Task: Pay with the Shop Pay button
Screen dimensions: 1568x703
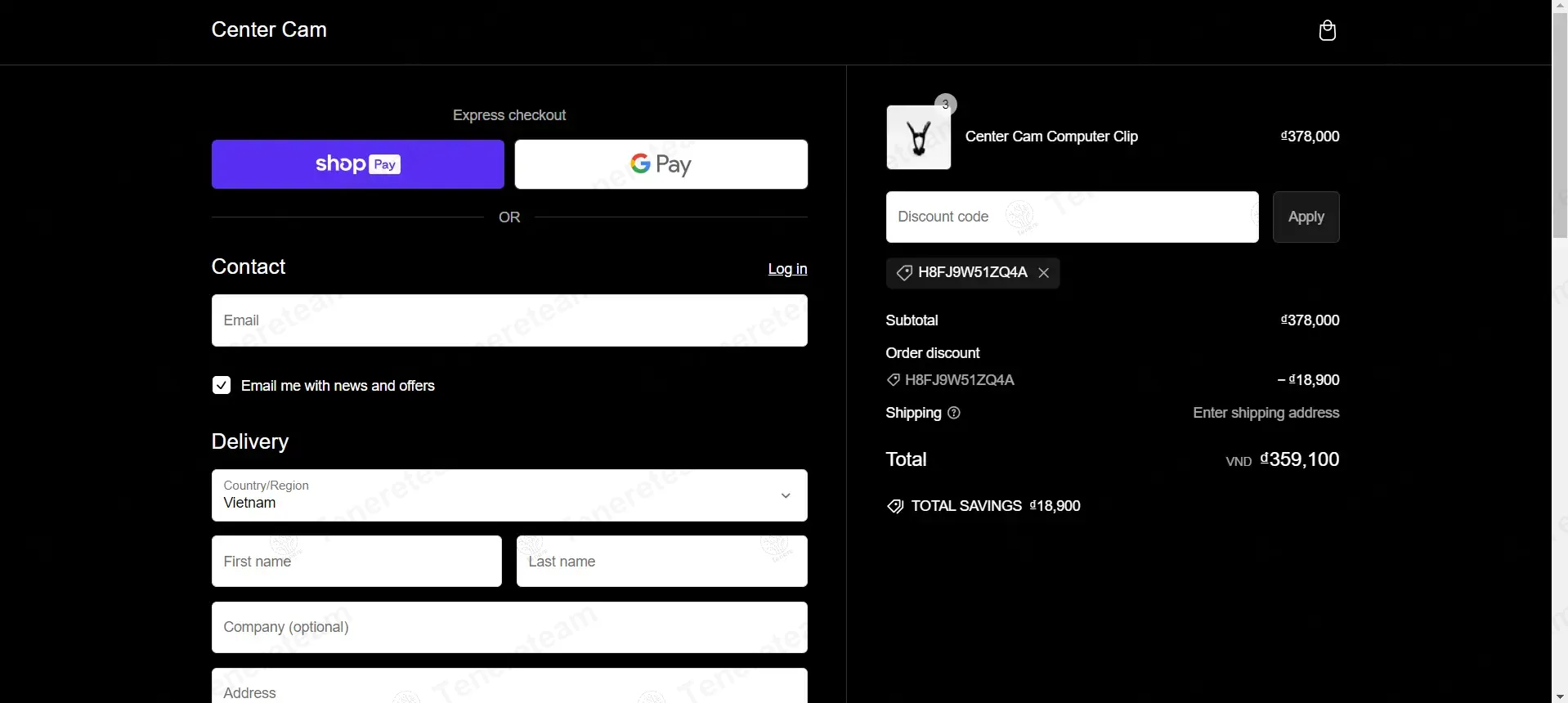Action: pyautogui.click(x=358, y=164)
